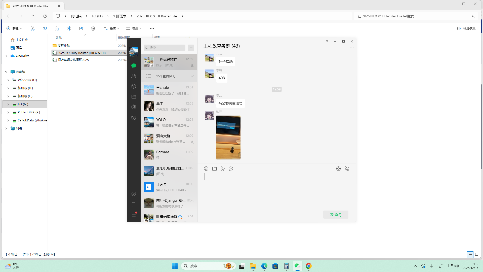Screen dimensions: 483x272
Task: Switch to large icons view layout
Action: [x=476, y=255]
